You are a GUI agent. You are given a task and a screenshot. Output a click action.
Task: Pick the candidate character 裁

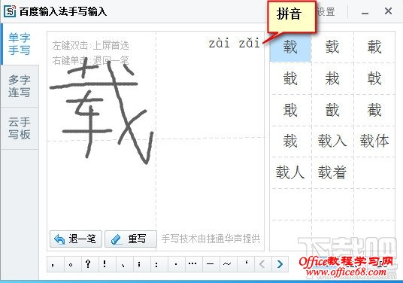coord(290,141)
